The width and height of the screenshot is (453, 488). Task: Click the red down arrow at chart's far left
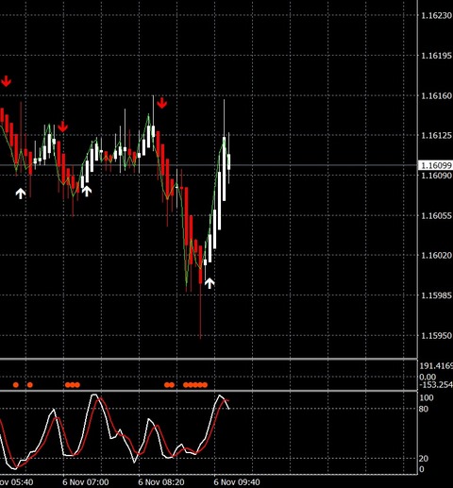pos(6,81)
